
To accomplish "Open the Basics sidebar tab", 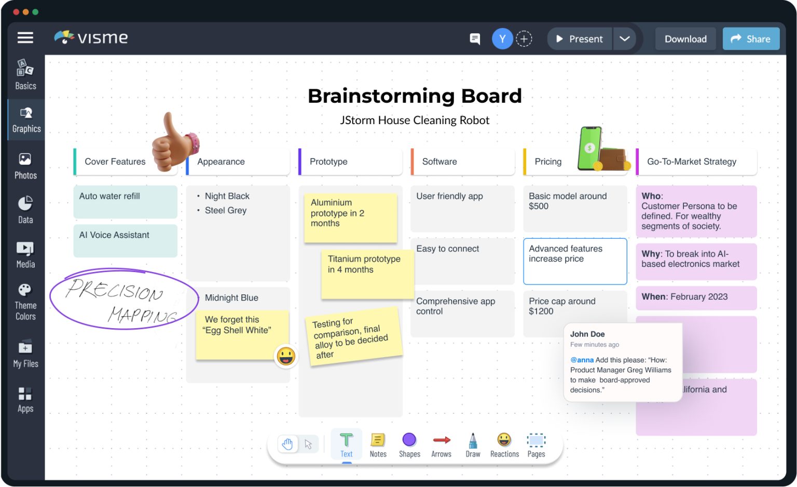I will (x=25, y=74).
